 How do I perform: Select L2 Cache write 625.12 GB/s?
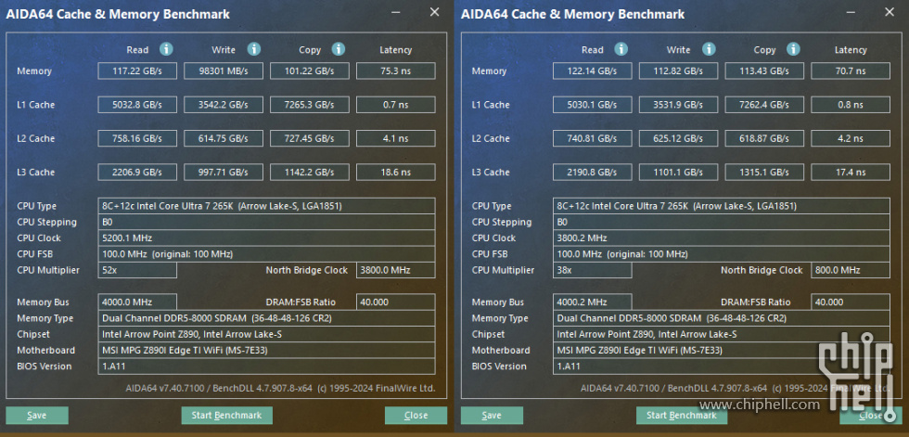[678, 138]
